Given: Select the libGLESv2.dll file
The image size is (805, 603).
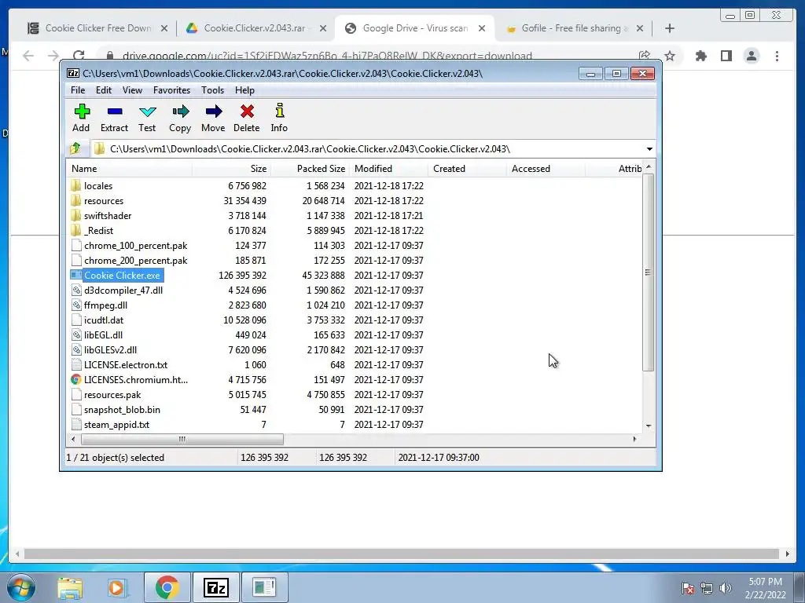Looking at the screenshot, I should click(x=110, y=349).
